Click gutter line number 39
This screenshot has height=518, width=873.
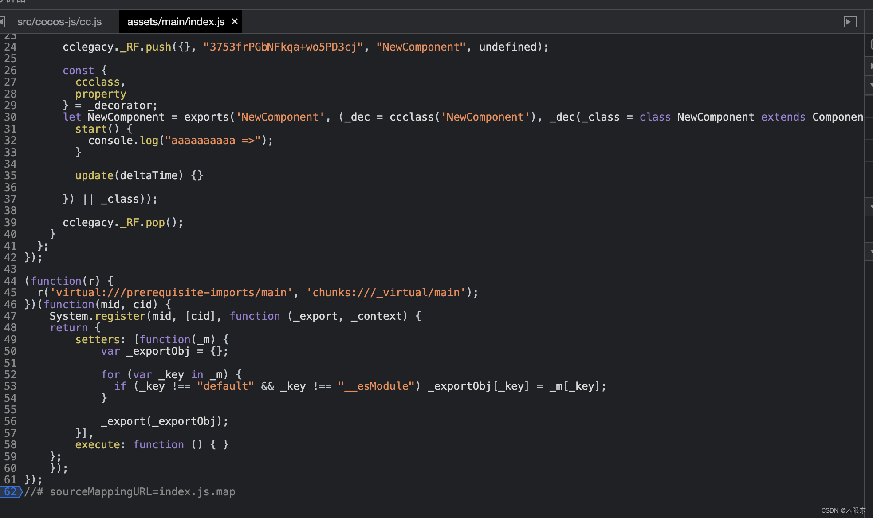coord(10,223)
